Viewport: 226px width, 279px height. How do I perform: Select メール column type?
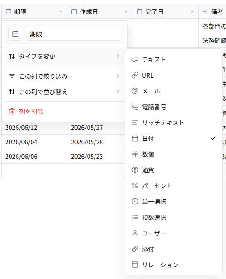point(174,91)
